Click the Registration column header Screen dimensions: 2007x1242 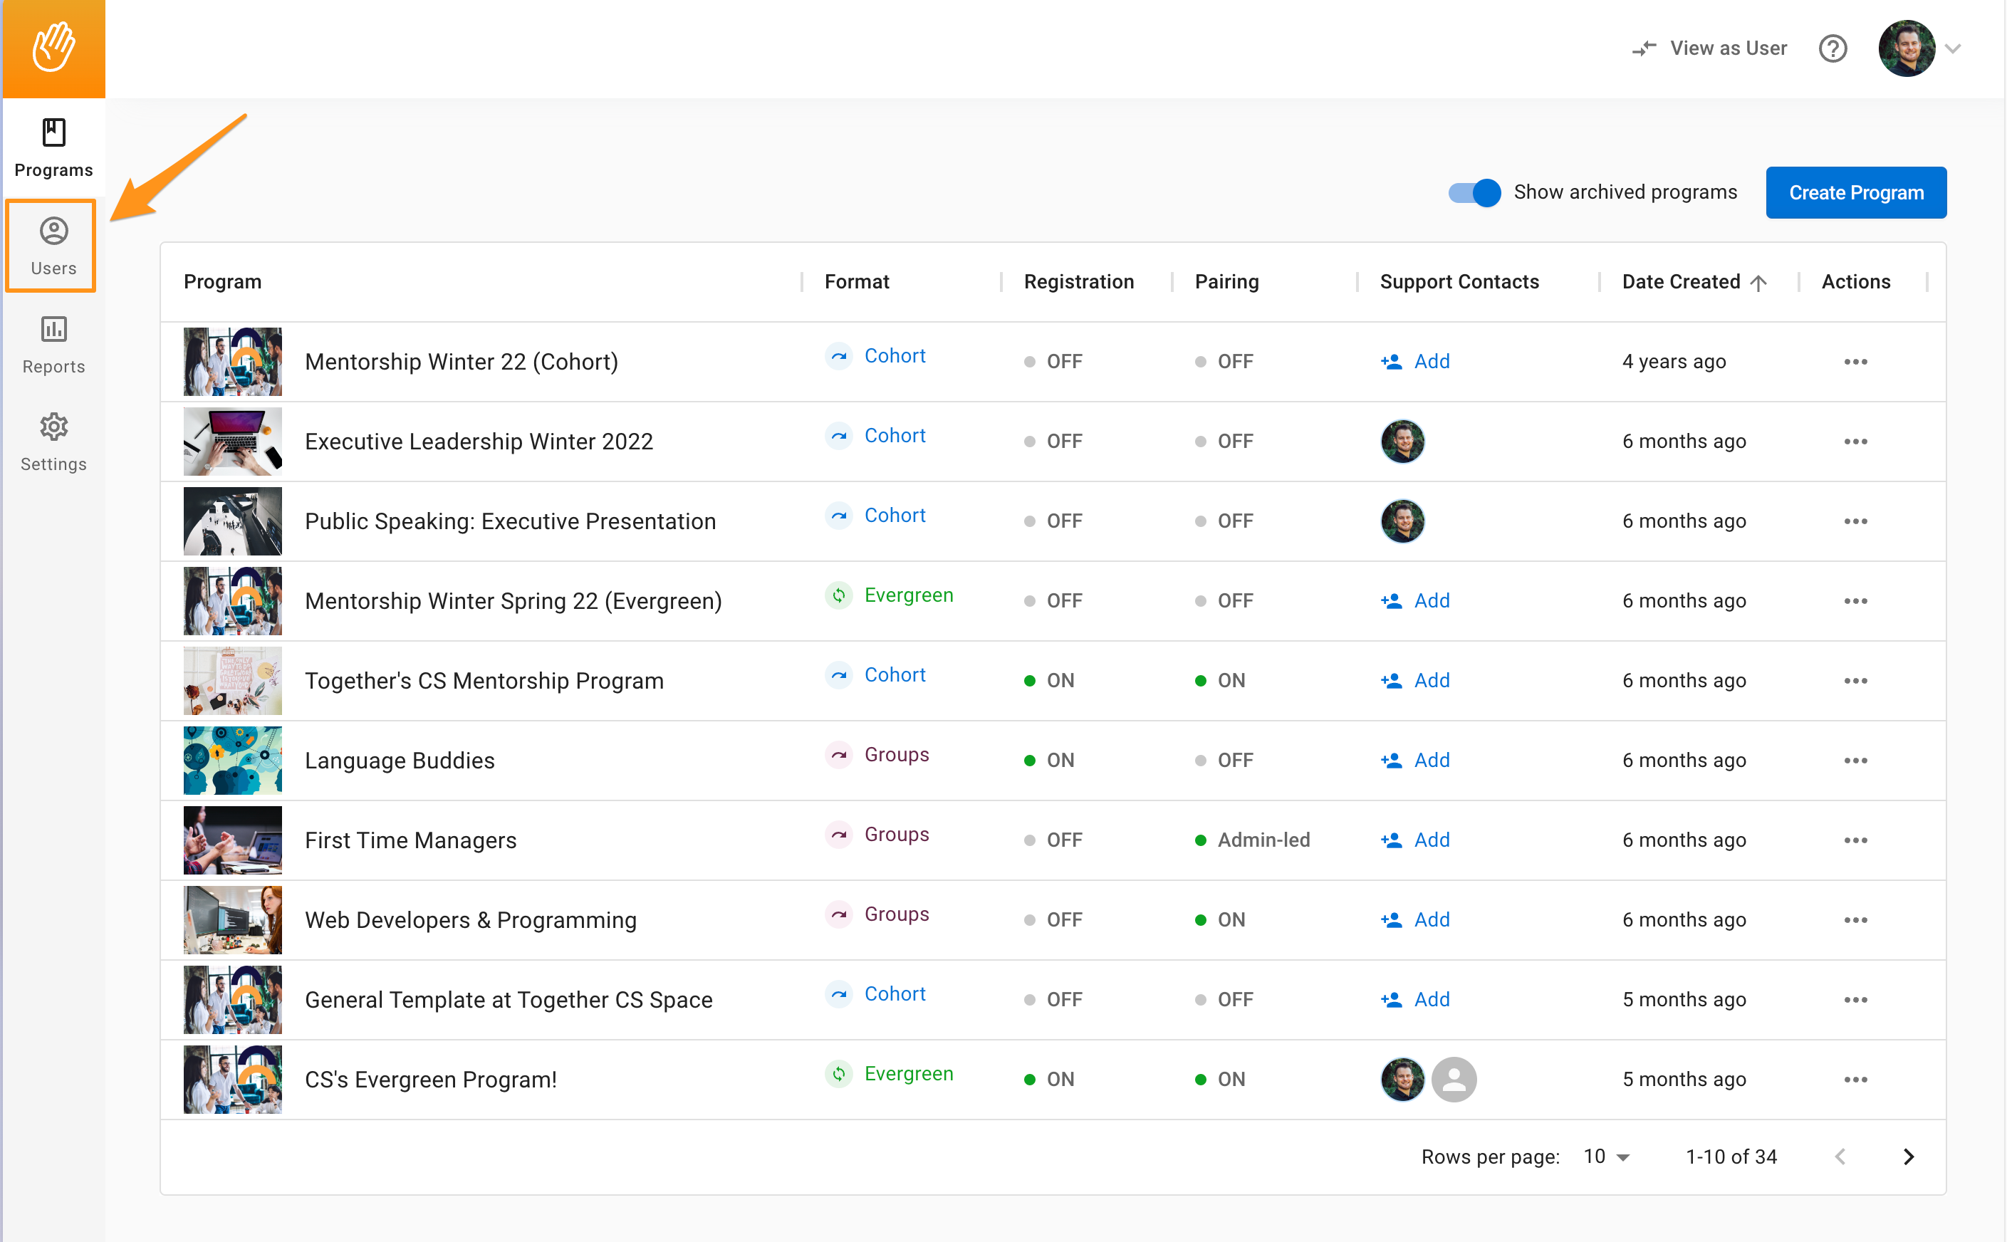[1078, 282]
